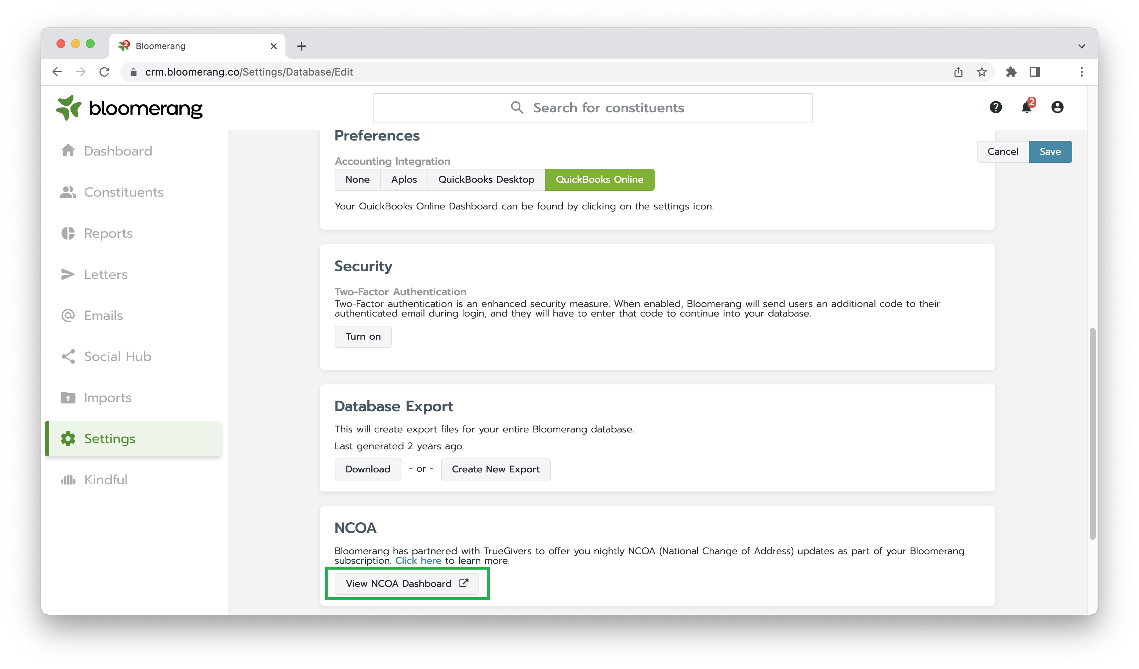The height and width of the screenshot is (669, 1139).
Task: Click the Preferences heading
Action: point(377,135)
